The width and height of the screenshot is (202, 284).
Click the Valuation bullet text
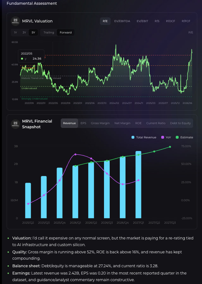tap(103, 241)
